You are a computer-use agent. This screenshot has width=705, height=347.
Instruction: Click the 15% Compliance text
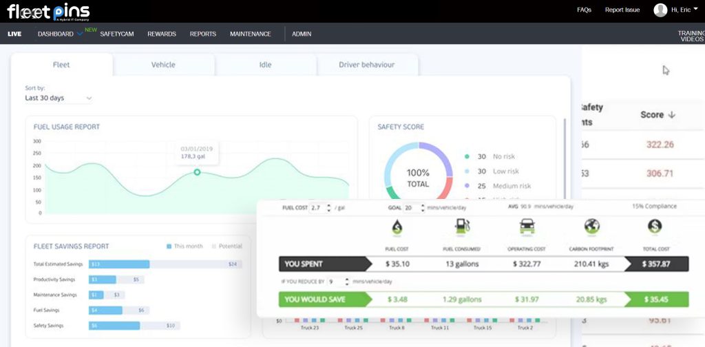654,207
